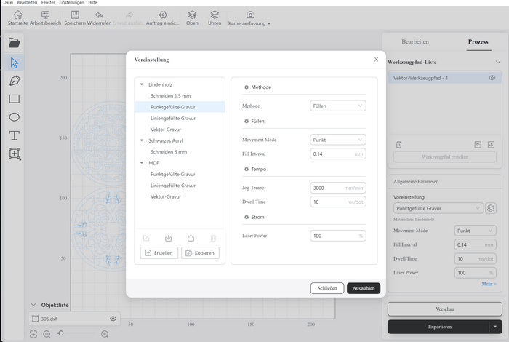The height and width of the screenshot is (342, 509).
Task: Click the Erstellen button
Action: pyautogui.click(x=159, y=253)
